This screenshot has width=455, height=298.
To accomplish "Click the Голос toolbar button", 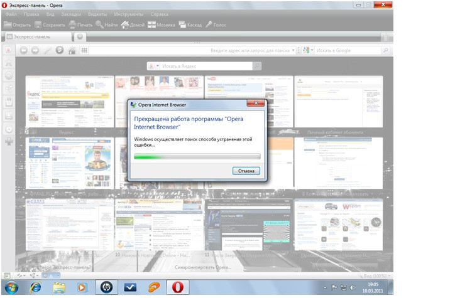I will pos(216,24).
